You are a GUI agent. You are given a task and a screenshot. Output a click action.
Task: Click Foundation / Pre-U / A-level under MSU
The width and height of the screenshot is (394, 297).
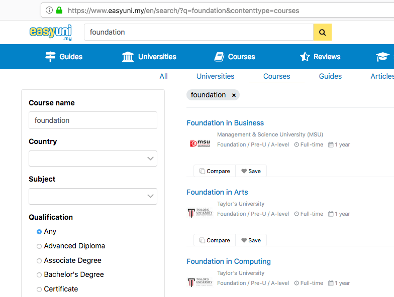(253, 144)
